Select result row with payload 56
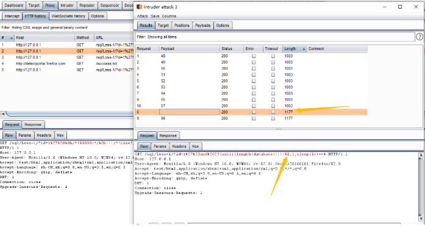Screen dimensions: 425x227 (251, 118)
